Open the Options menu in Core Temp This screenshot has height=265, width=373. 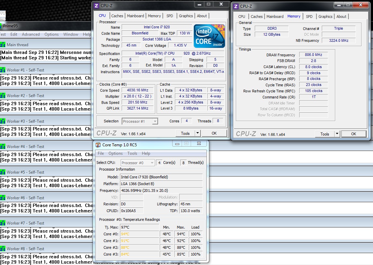[116, 153]
